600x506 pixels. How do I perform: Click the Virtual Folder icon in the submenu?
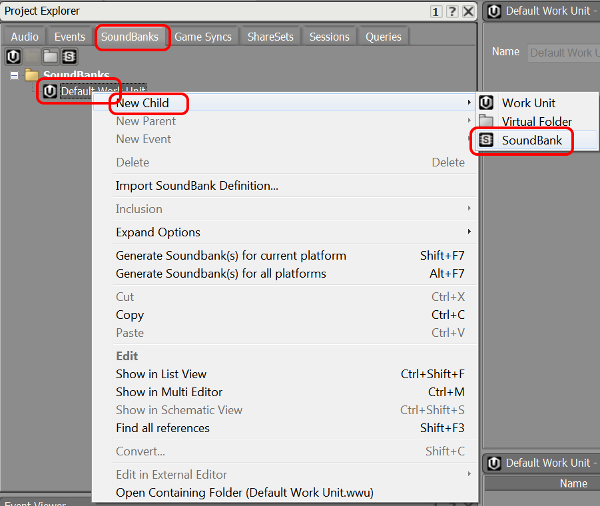click(486, 122)
